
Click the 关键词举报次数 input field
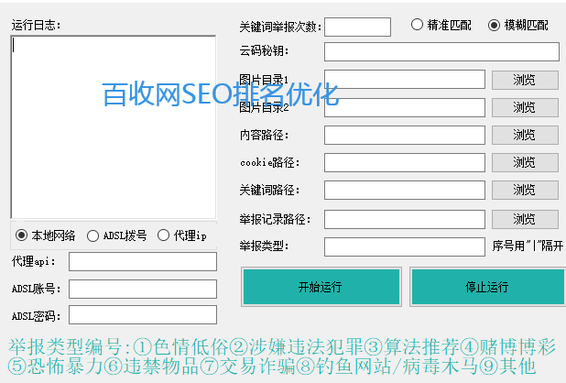(x=357, y=27)
